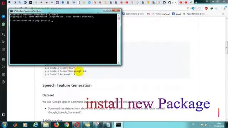The height and width of the screenshot is (128, 228).
Task: Open the Appartements à vendre bookmark
Action: click(x=194, y=14)
